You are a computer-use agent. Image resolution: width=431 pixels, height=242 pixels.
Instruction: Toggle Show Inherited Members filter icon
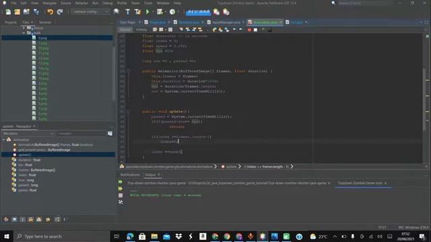6,219
